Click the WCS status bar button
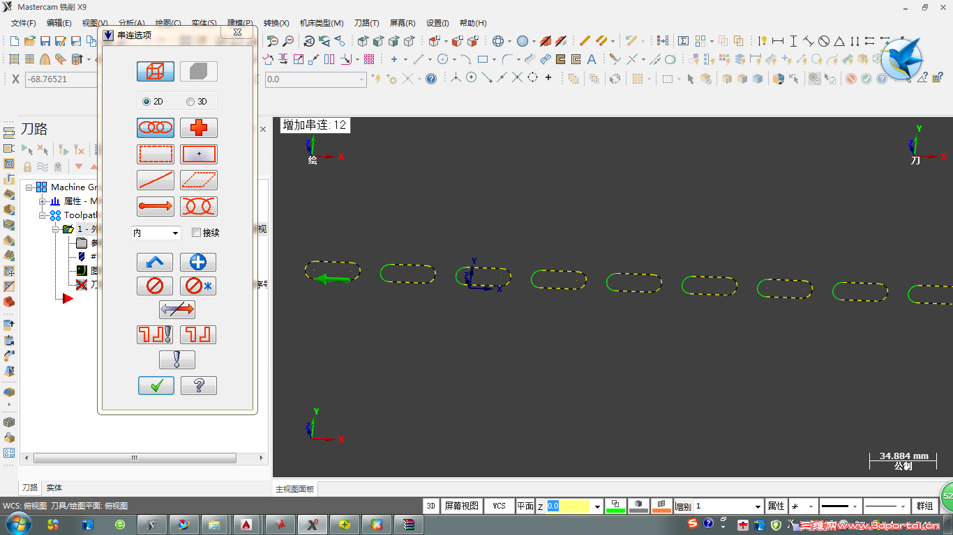This screenshot has width=953, height=535. point(500,506)
